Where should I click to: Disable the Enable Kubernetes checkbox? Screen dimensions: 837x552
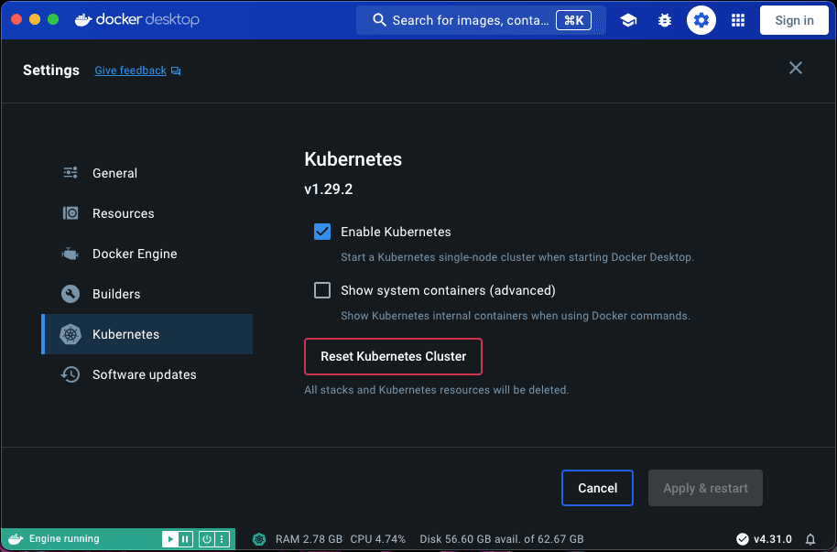tap(321, 232)
